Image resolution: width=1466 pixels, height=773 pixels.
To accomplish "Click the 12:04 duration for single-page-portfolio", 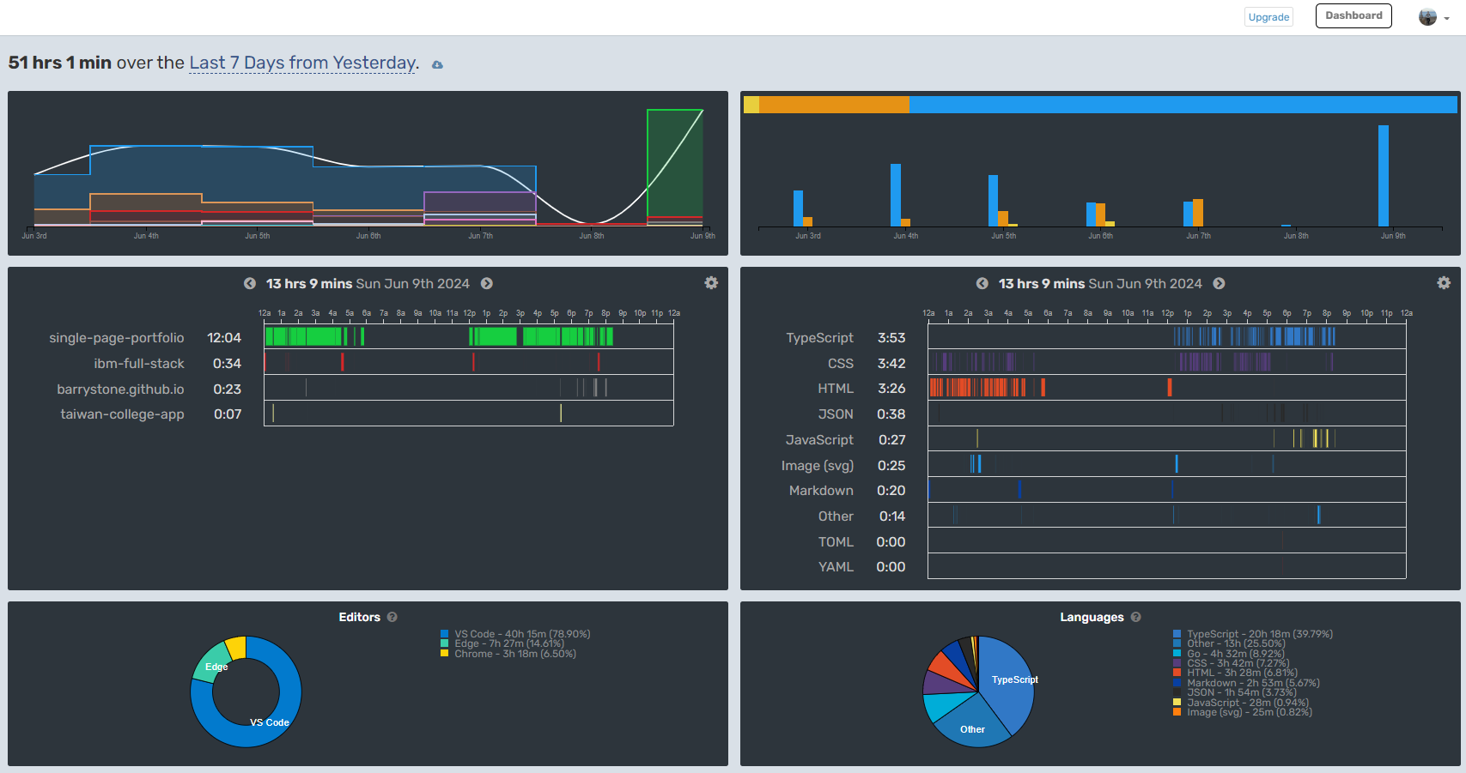I will point(224,338).
